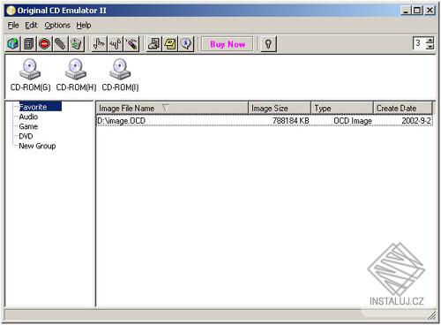Viewport: 441px width, 325px height.
Task: Click the computer with document icon
Action: click(154, 44)
